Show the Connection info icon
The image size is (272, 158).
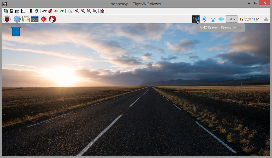(23, 11)
